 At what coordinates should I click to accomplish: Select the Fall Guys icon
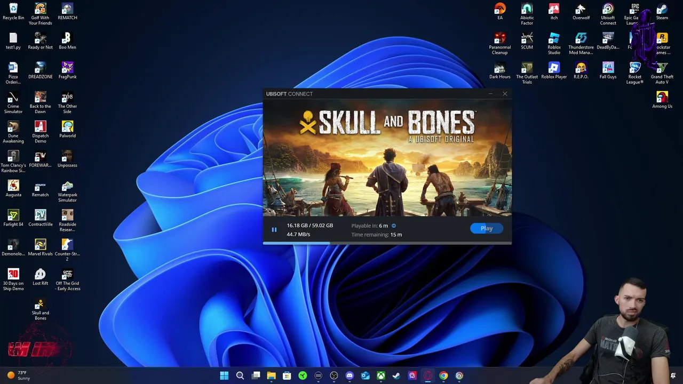tap(608, 70)
